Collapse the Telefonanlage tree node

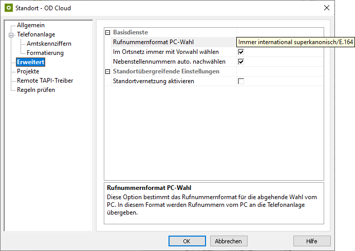point(10,35)
